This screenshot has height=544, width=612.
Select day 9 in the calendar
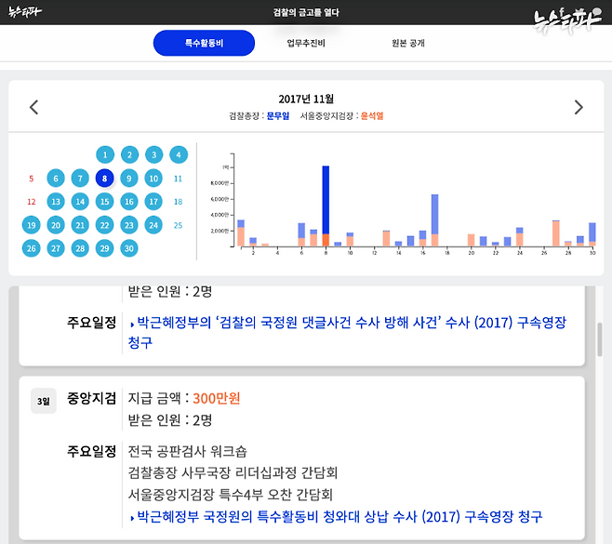pos(128,179)
